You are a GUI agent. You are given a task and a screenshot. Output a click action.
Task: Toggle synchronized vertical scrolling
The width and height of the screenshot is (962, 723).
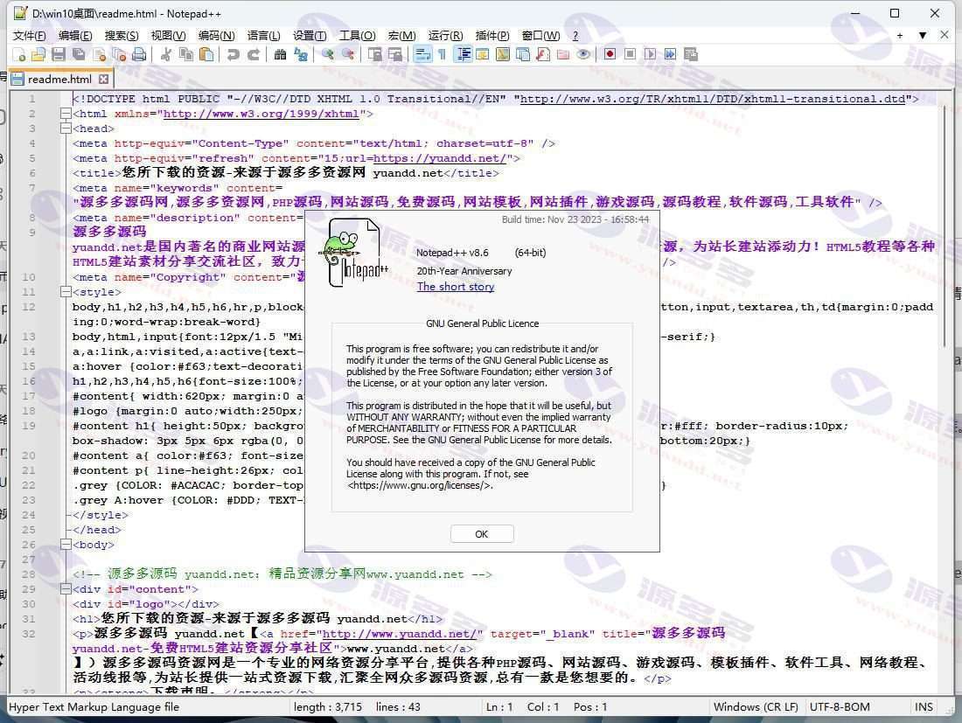click(375, 54)
